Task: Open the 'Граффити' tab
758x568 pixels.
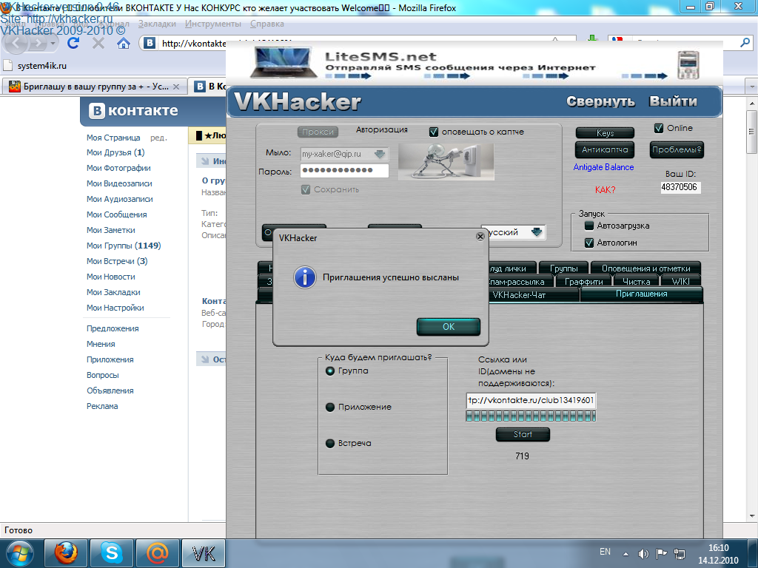Action: point(583,282)
